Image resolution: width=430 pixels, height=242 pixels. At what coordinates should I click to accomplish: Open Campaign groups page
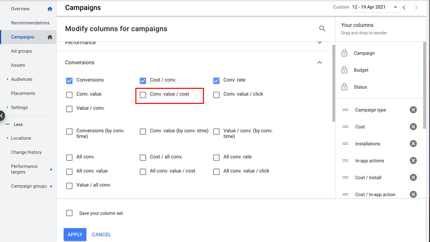[29, 186]
